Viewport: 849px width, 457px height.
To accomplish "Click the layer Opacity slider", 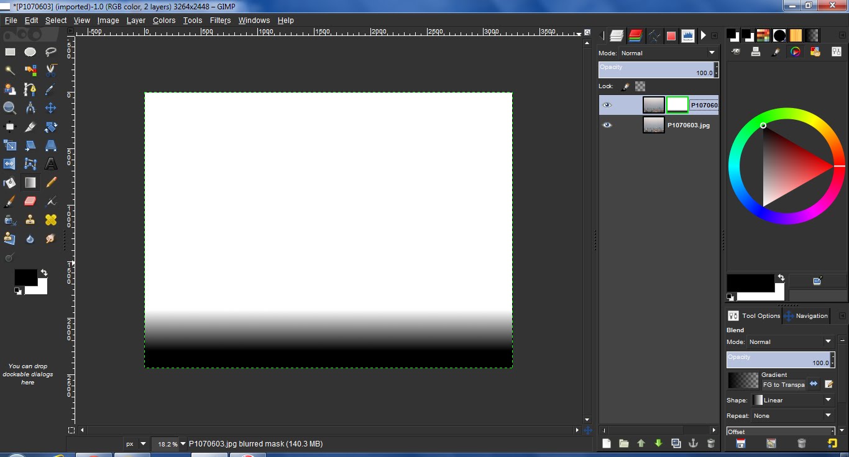I will coord(658,70).
